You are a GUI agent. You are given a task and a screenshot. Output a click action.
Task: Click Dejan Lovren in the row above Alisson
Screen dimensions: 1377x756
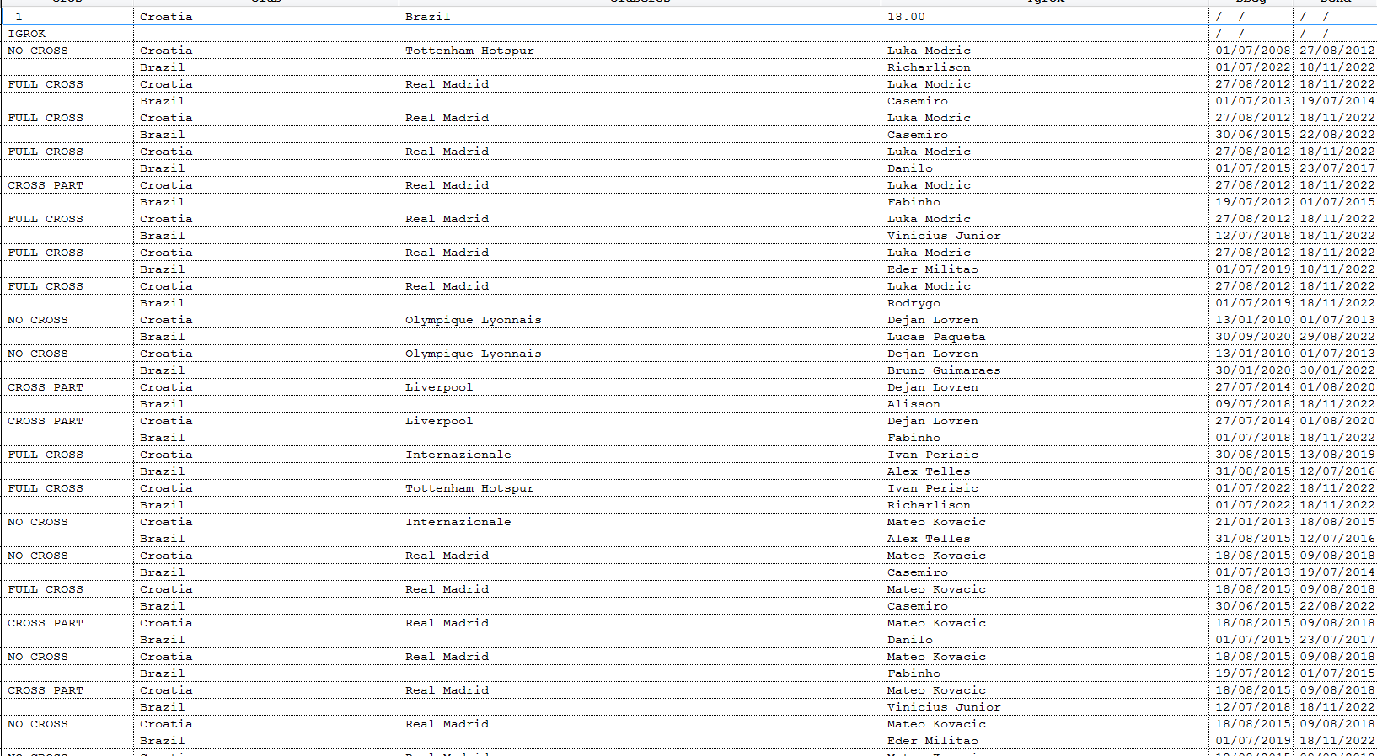pyautogui.click(x=933, y=387)
